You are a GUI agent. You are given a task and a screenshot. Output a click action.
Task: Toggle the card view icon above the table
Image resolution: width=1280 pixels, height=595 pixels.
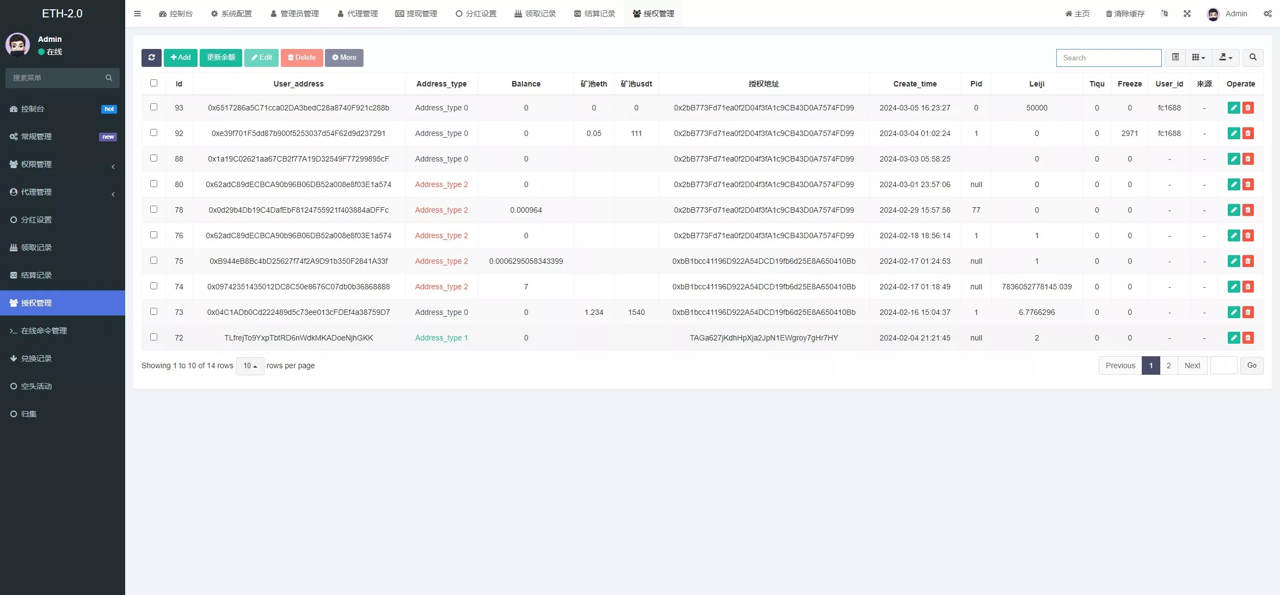(x=1176, y=58)
